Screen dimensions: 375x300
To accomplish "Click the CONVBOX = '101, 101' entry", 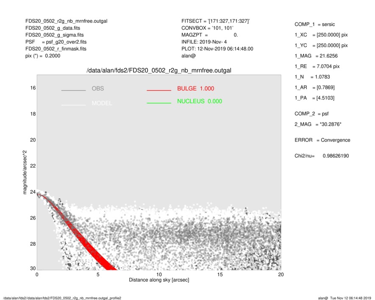I will tap(207, 28).
